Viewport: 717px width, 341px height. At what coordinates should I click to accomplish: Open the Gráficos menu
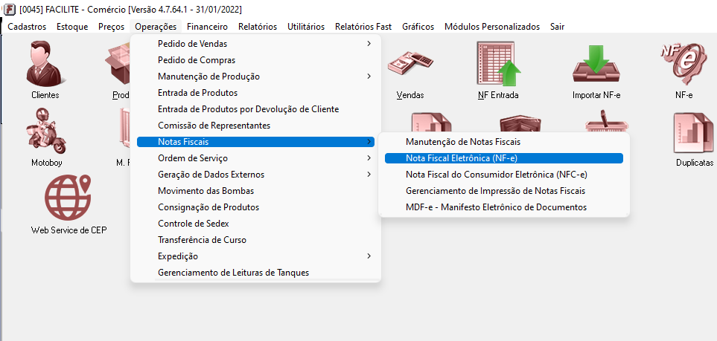tap(418, 27)
